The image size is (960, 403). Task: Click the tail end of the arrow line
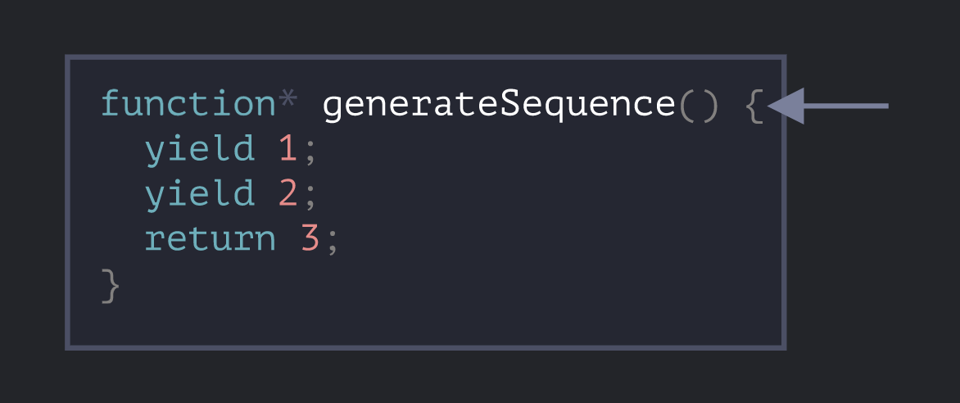[885, 106]
